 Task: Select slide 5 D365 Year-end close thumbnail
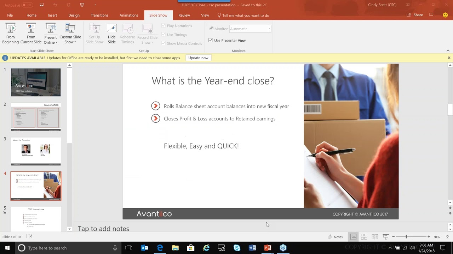36,219
